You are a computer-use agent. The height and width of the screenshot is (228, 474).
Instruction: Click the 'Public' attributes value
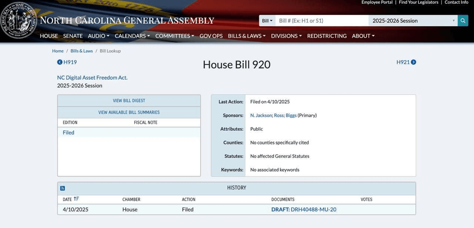click(257, 129)
